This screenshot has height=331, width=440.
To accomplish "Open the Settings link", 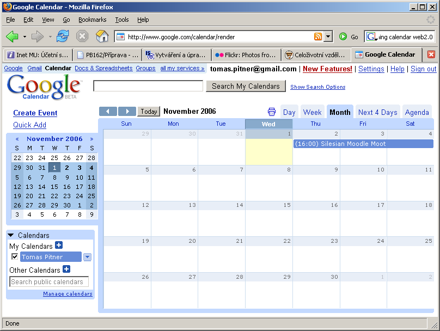I will tap(371, 69).
